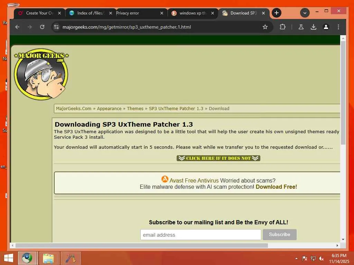The image size is (354, 265).
Task: Click the Download Free! link
Action: 276,187
